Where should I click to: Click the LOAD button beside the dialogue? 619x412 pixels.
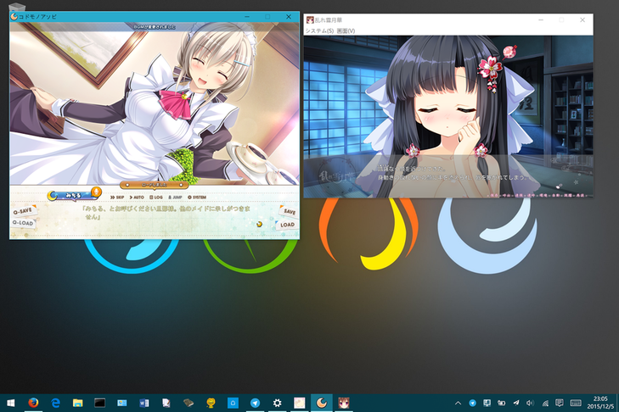tap(288, 225)
